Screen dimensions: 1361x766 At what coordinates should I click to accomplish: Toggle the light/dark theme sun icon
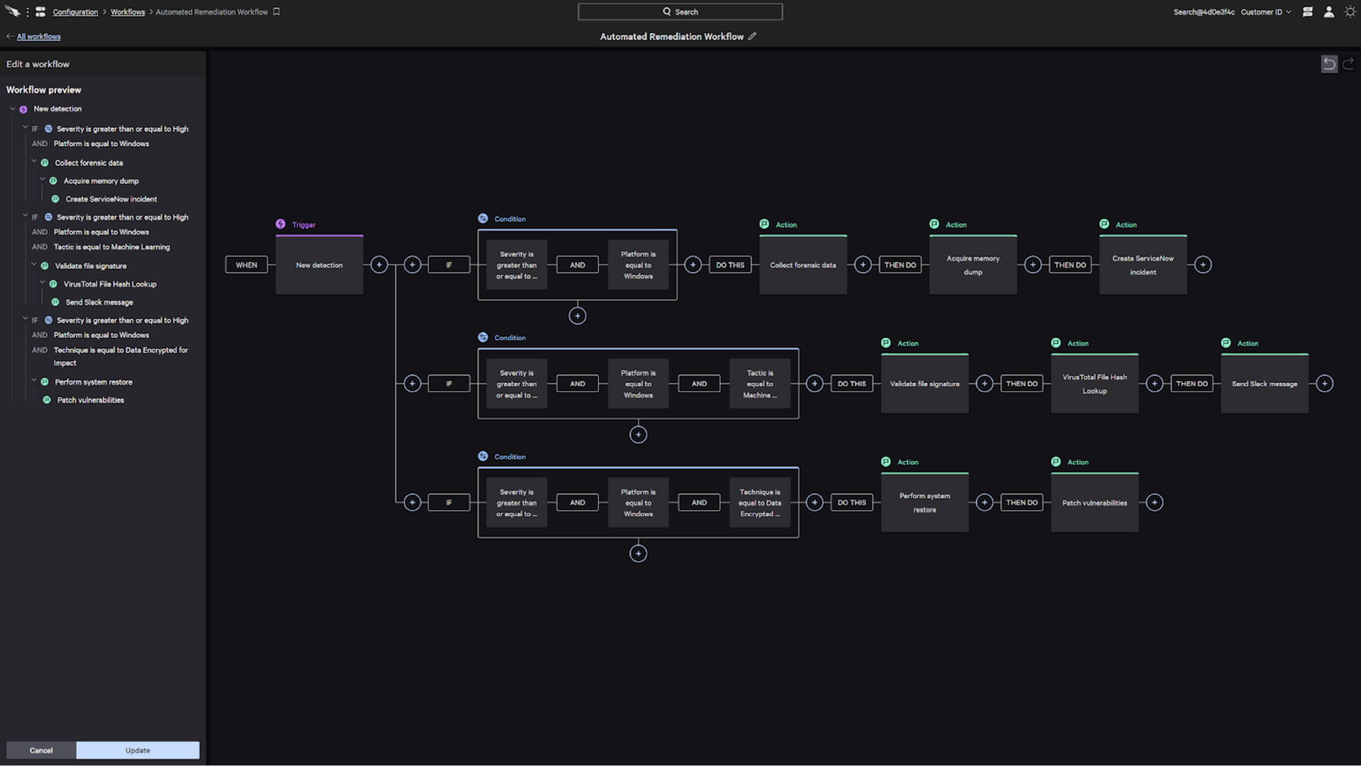[x=1350, y=12]
